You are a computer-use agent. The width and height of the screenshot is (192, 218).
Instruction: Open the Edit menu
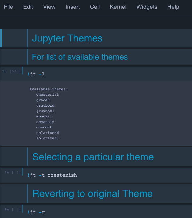pos(28,7)
